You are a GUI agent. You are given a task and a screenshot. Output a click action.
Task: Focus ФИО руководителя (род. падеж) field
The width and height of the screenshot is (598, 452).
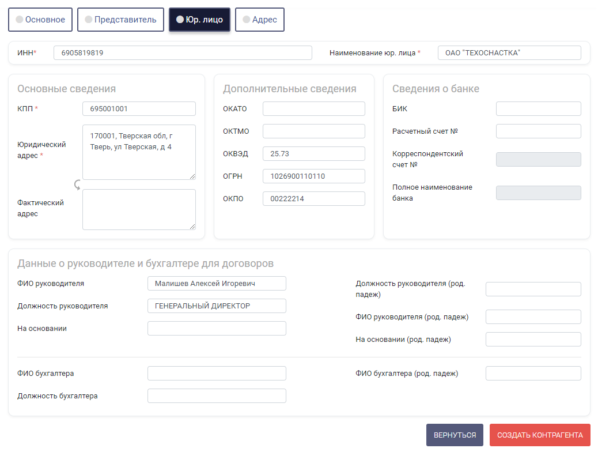click(533, 317)
